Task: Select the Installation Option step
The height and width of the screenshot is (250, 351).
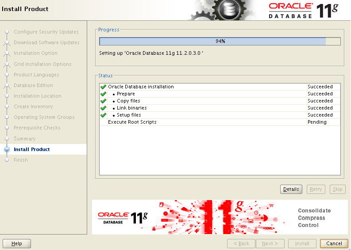Action: tap(35, 53)
